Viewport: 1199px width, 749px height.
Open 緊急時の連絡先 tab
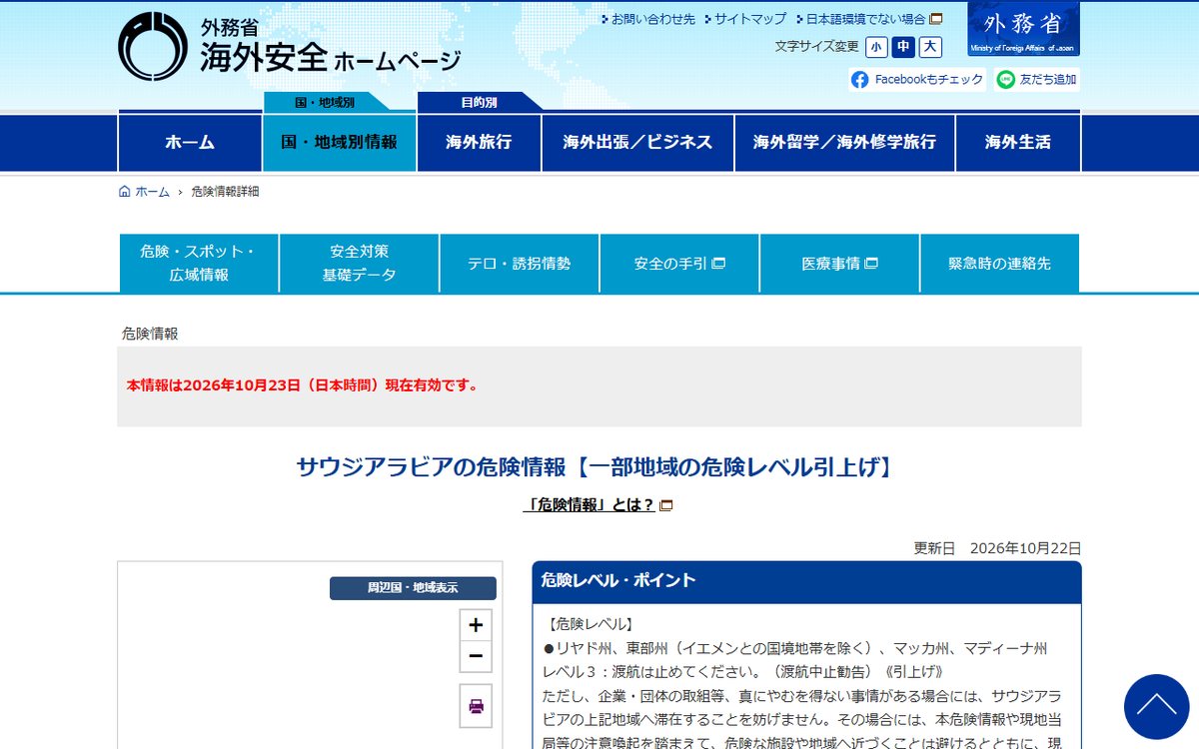(x=999, y=264)
